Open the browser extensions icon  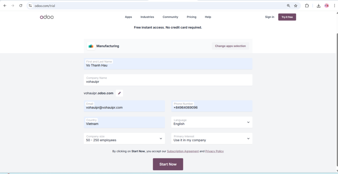[307, 6]
